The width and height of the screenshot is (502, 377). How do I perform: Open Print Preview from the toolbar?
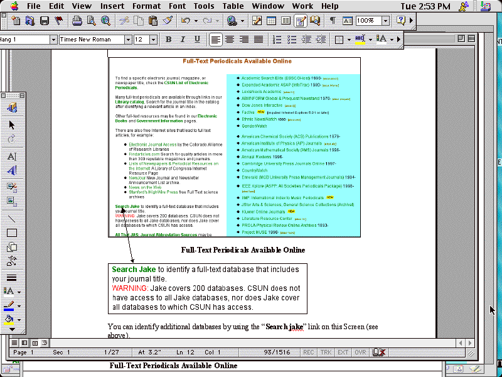[x=91, y=21]
